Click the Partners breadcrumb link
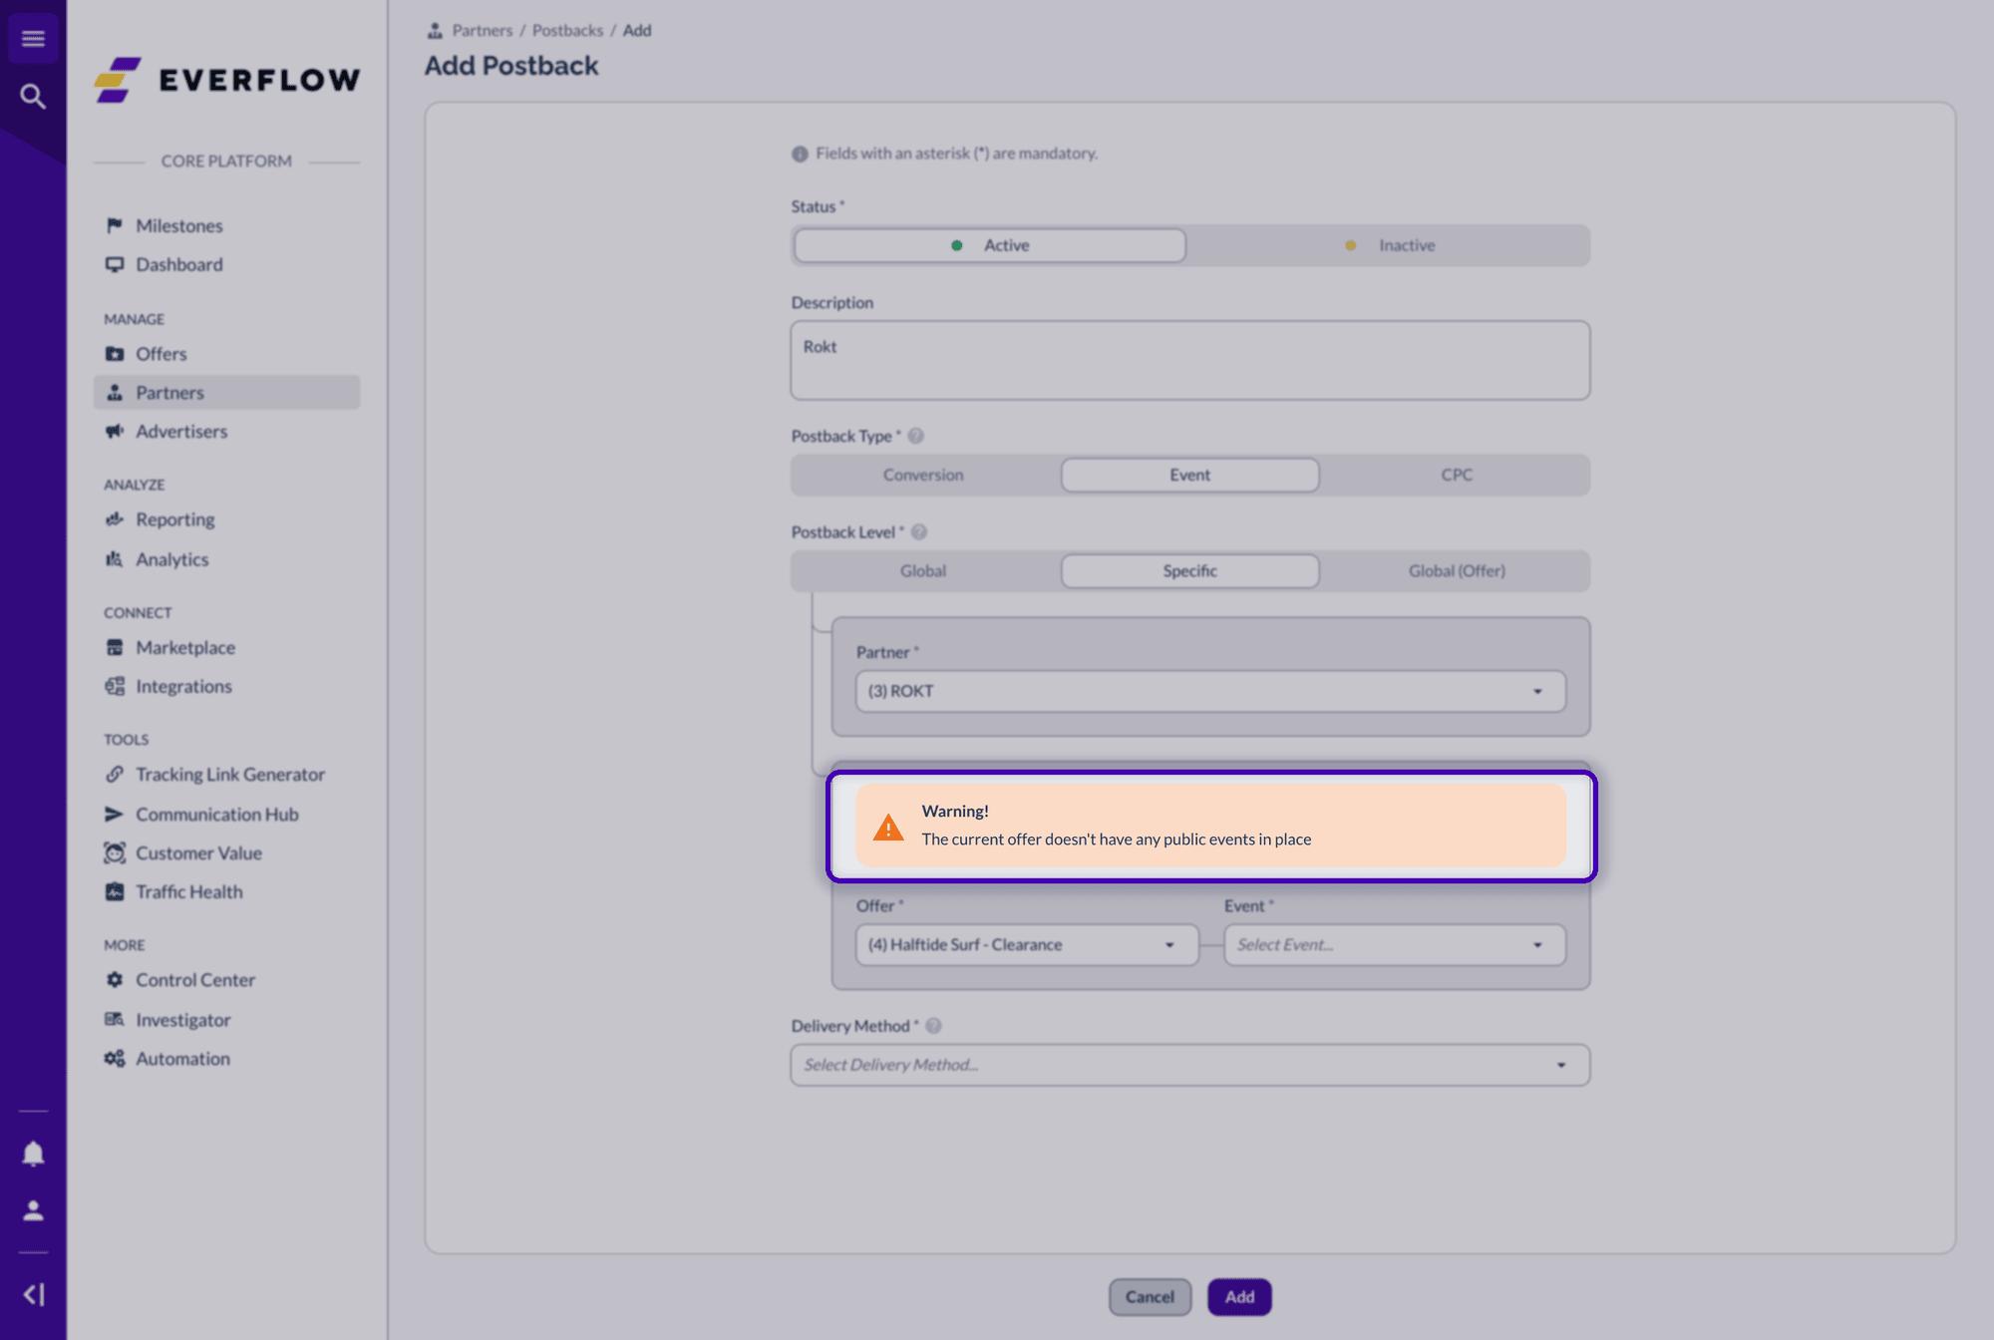1994x1340 pixels. 483,31
